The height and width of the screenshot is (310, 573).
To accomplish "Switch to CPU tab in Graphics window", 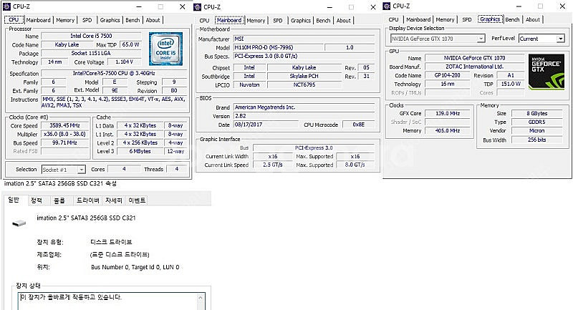I will pyautogui.click(x=393, y=19).
